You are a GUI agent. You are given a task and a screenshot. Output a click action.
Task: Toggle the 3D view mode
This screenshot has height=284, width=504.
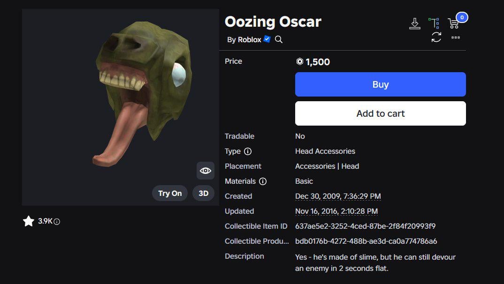coord(203,193)
